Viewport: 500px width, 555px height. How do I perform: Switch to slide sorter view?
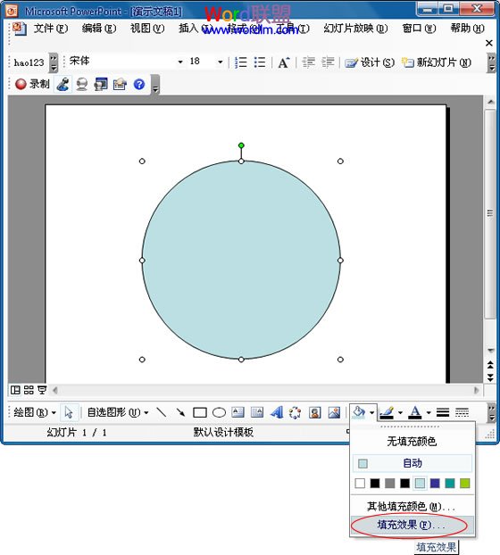coord(29,390)
